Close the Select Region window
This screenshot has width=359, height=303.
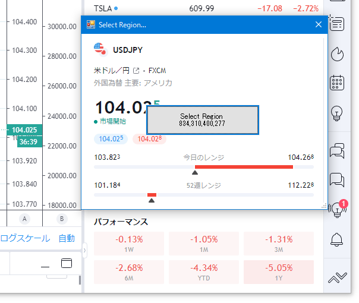tap(319, 24)
